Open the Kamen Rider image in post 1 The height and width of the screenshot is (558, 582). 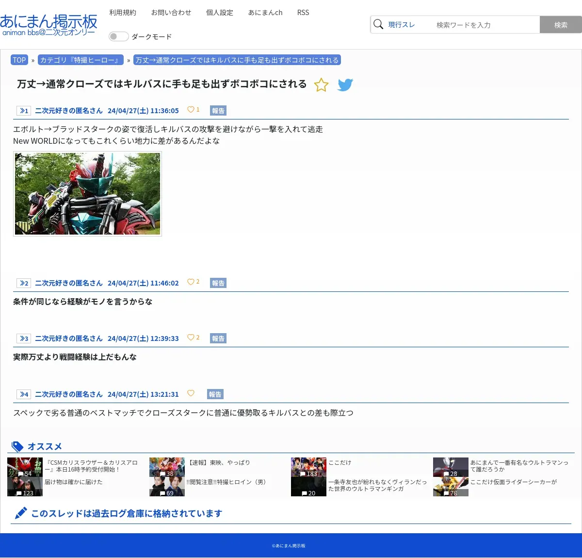[x=87, y=194]
